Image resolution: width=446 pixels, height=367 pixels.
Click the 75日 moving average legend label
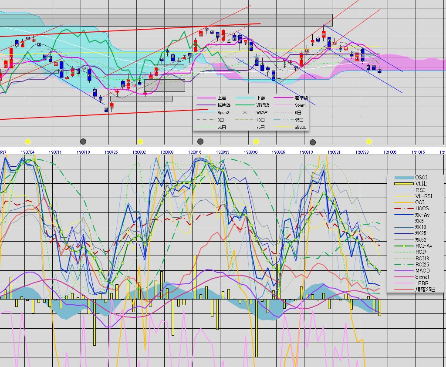[260, 128]
